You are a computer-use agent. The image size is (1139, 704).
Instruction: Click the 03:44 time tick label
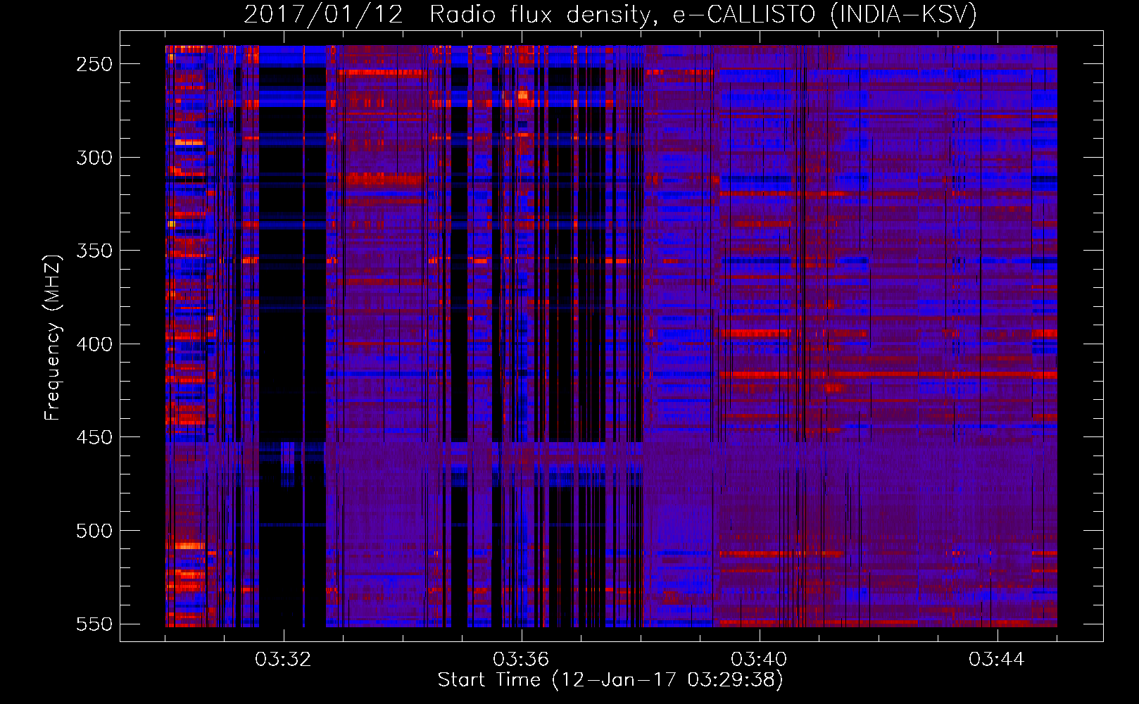click(997, 660)
